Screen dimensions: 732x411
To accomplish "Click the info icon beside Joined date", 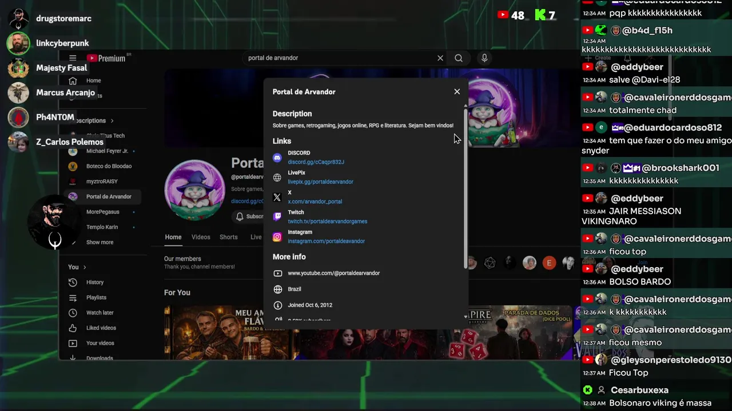I will [x=278, y=305].
